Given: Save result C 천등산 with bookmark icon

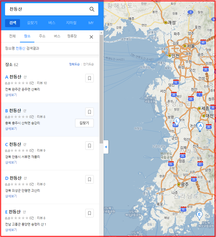Looking at the screenshot, I should point(89,146).
